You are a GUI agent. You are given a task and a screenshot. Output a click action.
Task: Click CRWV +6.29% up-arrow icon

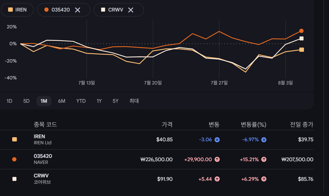pyautogui.click(x=264, y=179)
